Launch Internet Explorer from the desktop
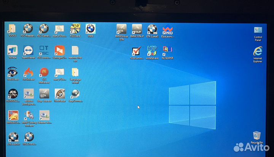The image size is (274, 157). coord(258,52)
